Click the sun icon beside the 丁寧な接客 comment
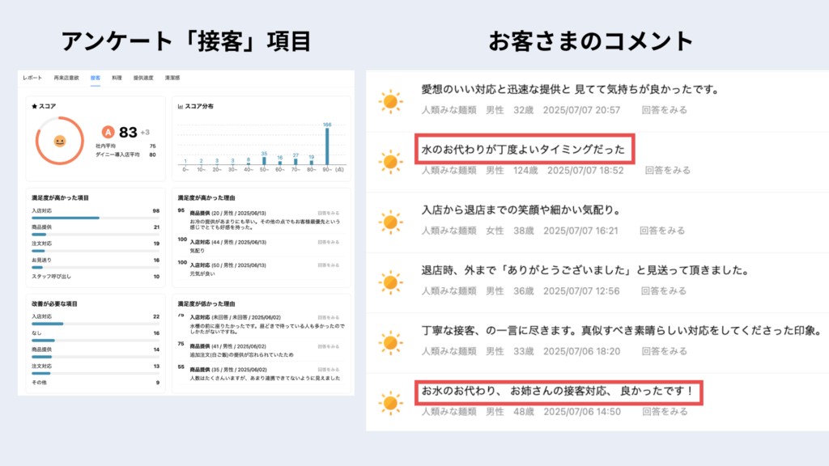Screen dimensions: 829x466 390,342
